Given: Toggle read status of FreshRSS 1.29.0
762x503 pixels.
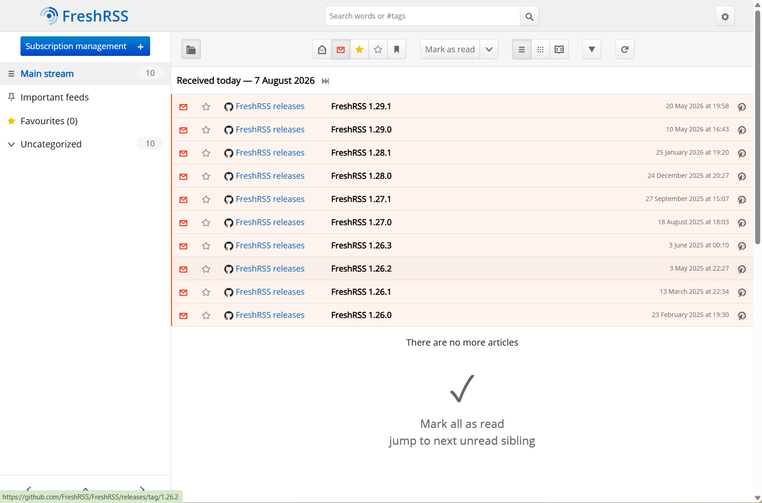Looking at the screenshot, I should click(x=183, y=130).
